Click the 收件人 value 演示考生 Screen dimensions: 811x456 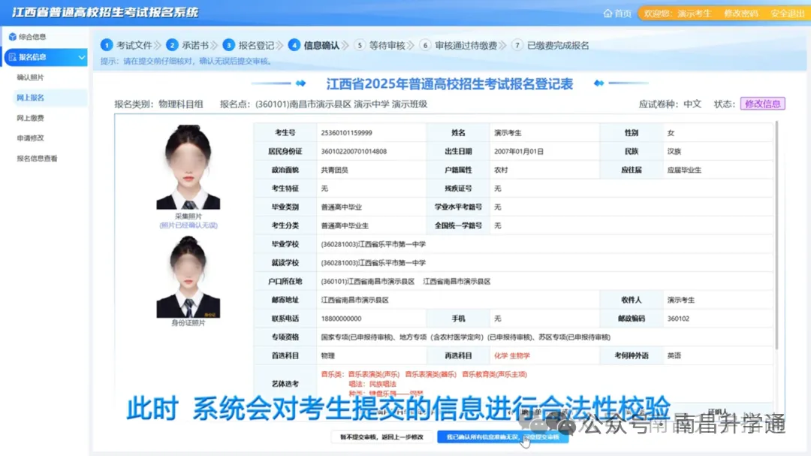680,300
